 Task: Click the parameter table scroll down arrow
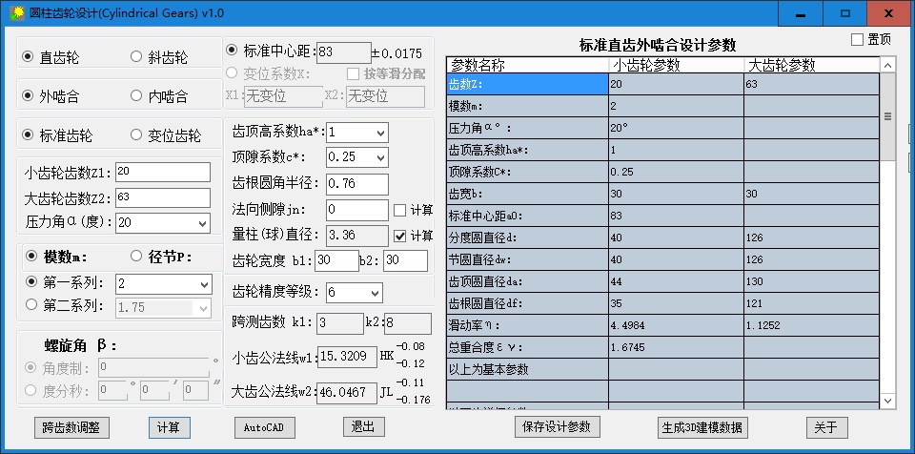click(888, 398)
